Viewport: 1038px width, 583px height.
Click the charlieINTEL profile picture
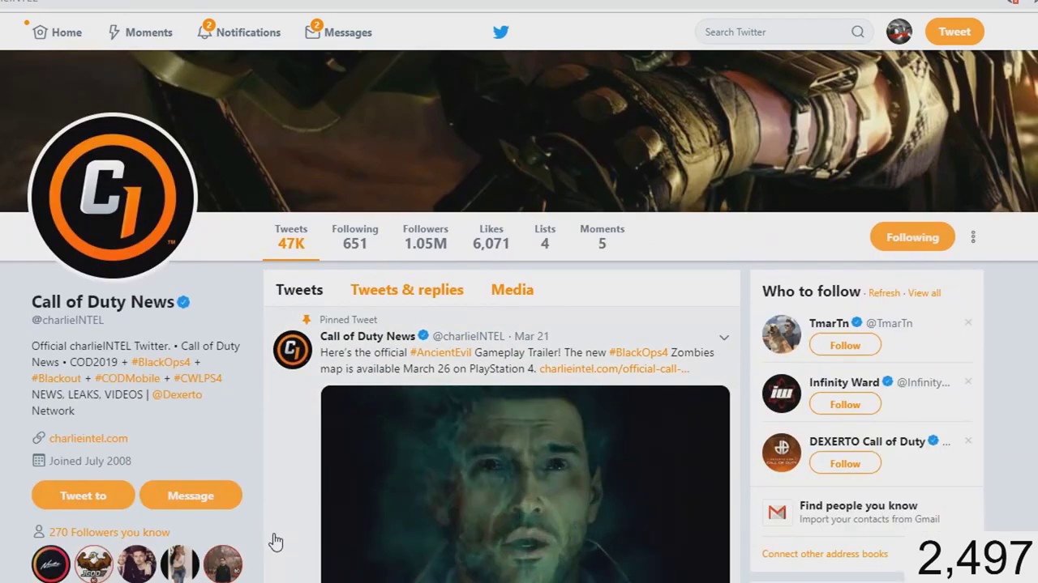coord(113,197)
